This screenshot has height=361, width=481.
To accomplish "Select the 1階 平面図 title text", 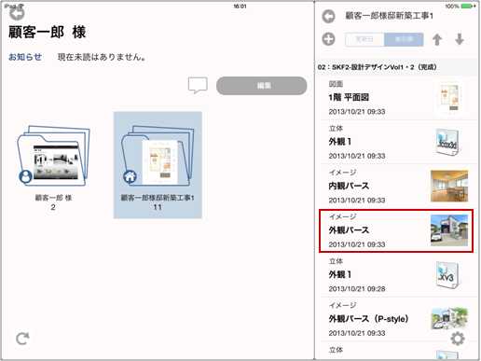I will (349, 98).
